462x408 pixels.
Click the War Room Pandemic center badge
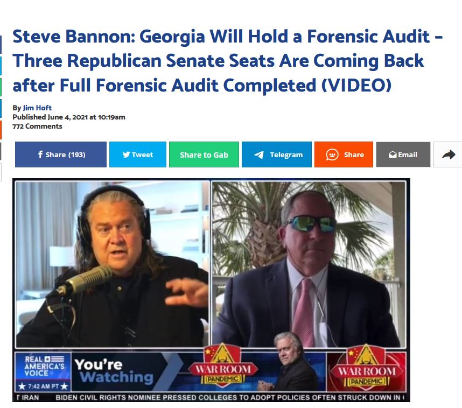click(x=223, y=365)
